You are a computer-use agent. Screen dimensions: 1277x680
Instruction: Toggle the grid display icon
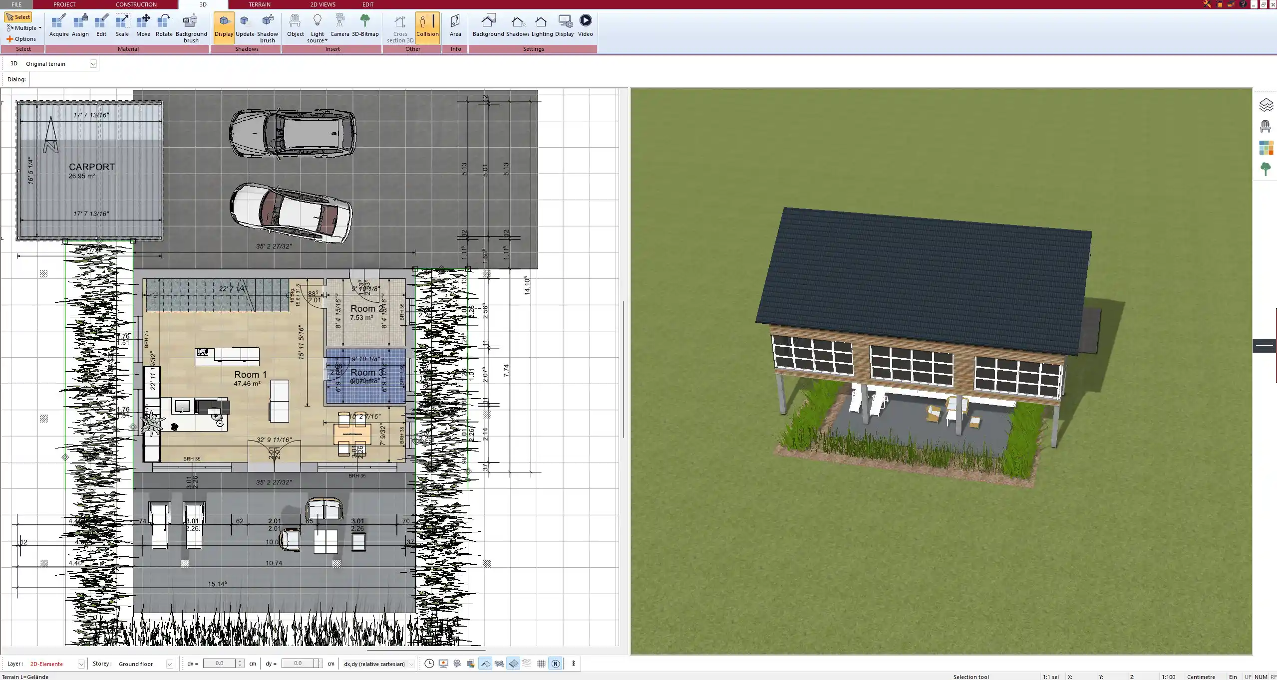[x=541, y=664]
